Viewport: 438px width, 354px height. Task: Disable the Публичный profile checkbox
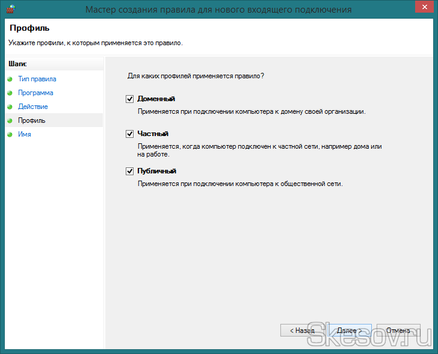(129, 171)
